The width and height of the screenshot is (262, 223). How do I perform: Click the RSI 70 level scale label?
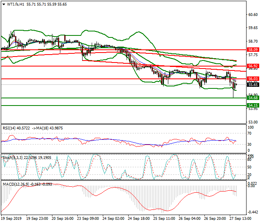coord(249,133)
